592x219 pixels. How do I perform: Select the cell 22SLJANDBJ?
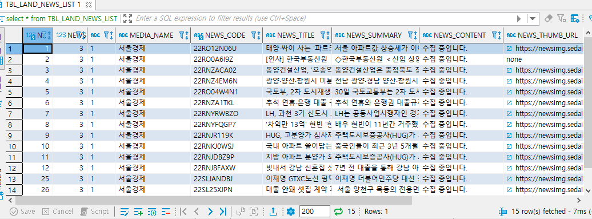click(226, 178)
